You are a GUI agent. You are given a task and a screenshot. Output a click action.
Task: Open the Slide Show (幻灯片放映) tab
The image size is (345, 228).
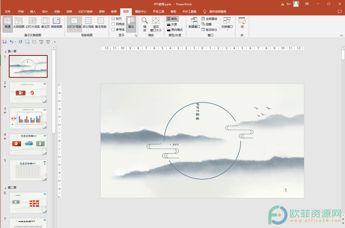(x=85, y=11)
